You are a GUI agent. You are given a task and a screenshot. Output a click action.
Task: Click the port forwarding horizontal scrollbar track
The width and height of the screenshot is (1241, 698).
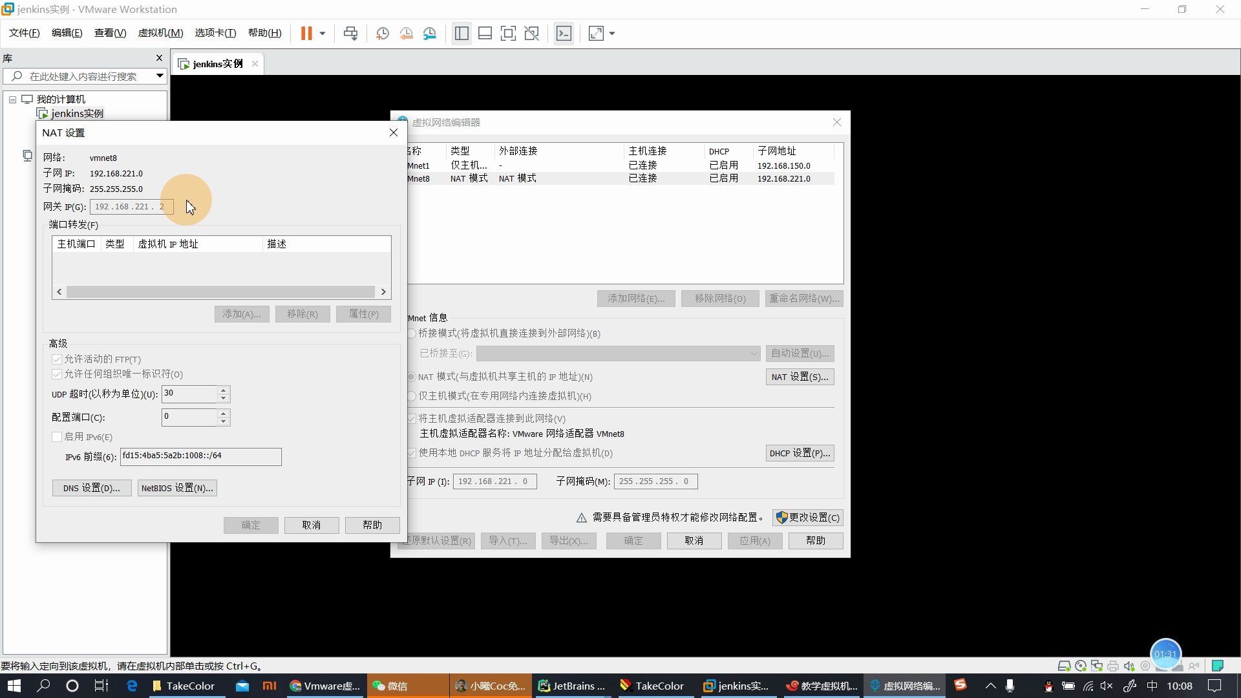point(220,291)
